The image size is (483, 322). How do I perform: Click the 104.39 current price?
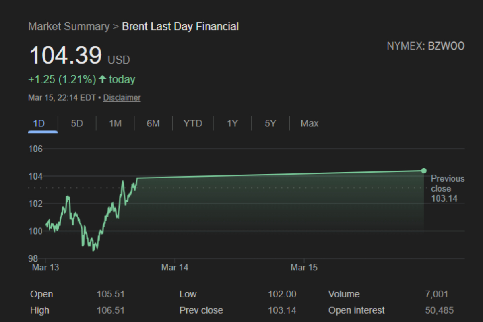(x=65, y=56)
